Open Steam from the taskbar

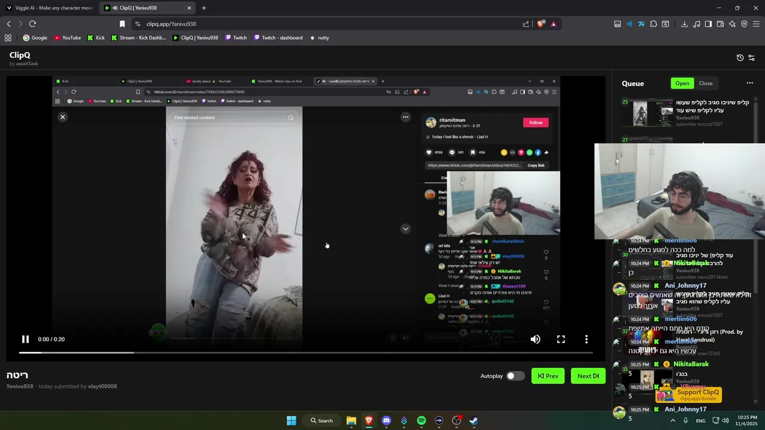[473, 420]
